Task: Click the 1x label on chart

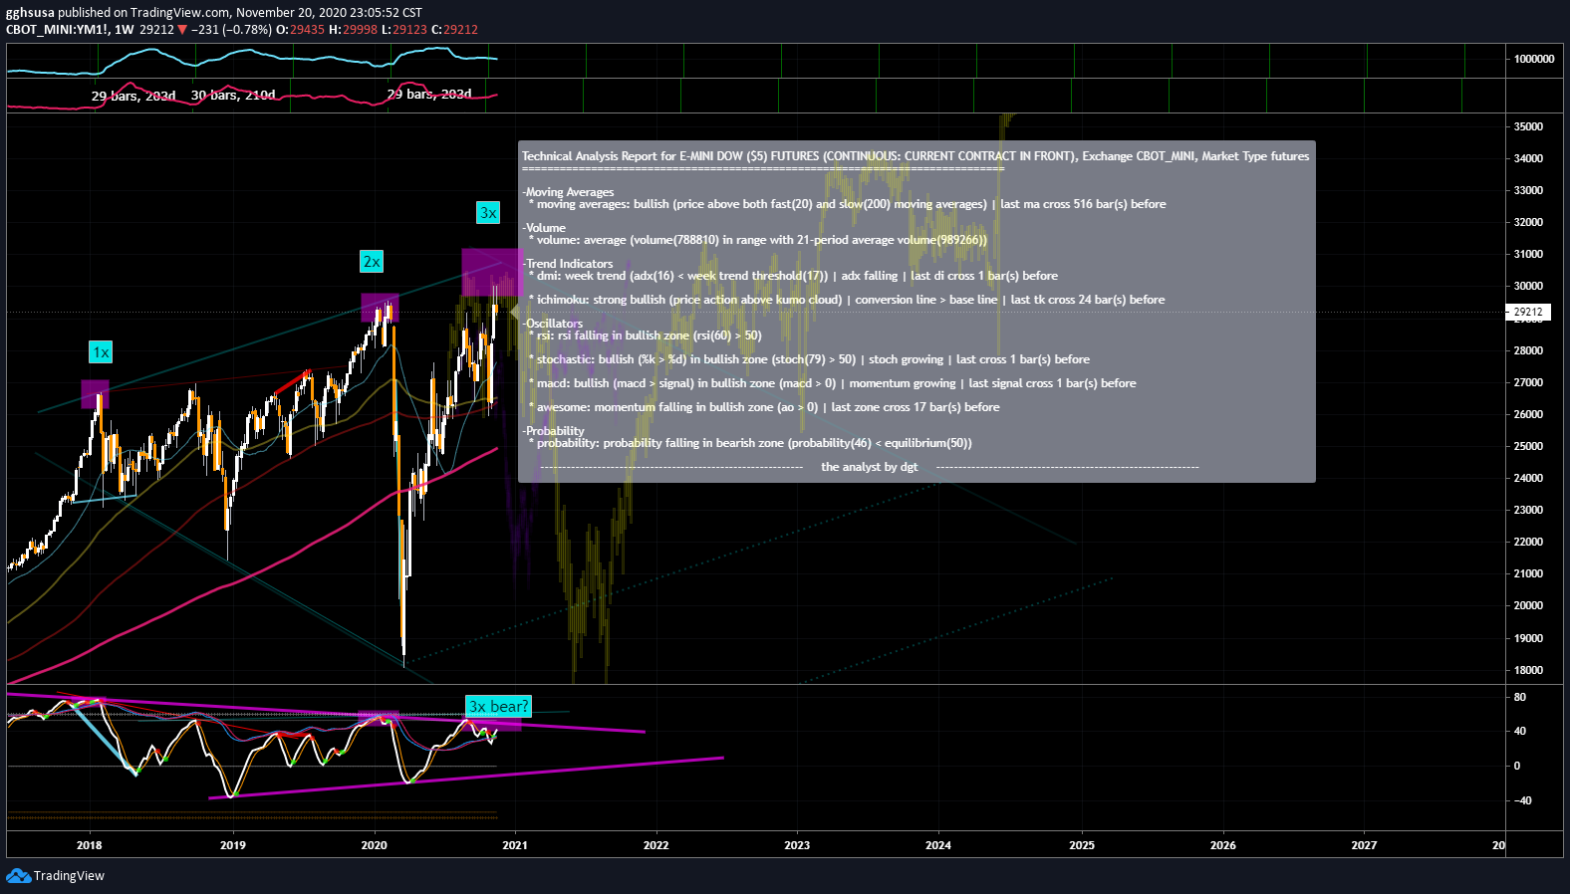Action: (101, 352)
